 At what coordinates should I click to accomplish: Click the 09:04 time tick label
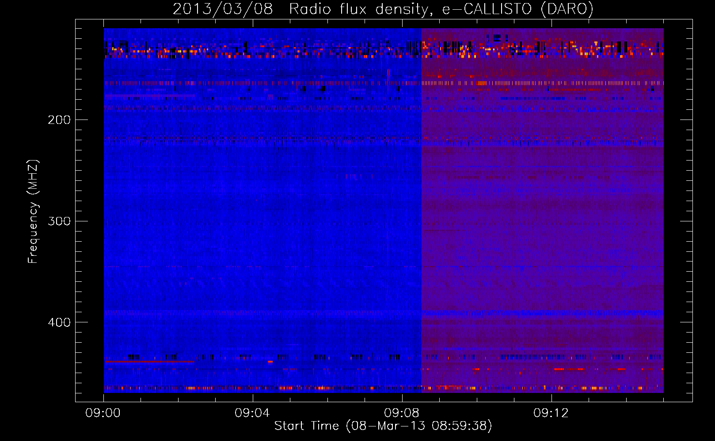[x=252, y=413]
